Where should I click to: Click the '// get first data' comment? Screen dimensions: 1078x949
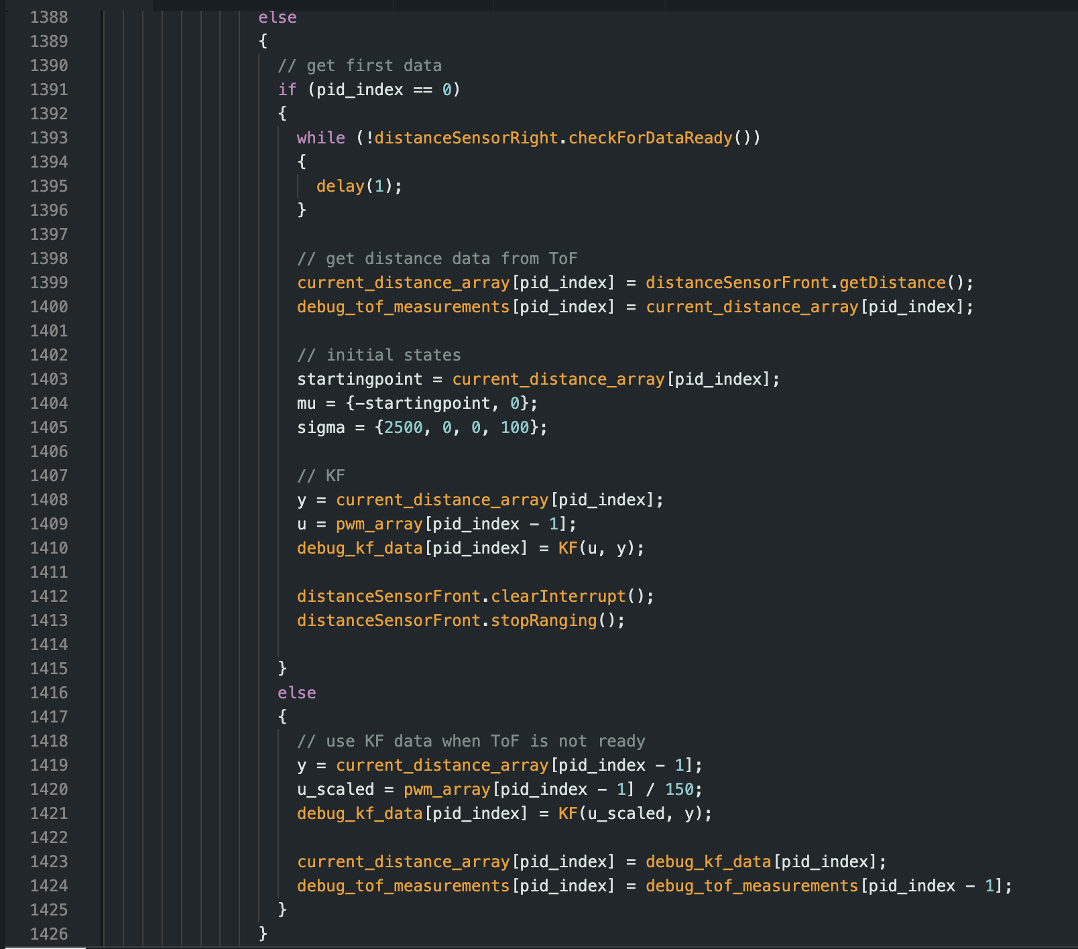360,66
